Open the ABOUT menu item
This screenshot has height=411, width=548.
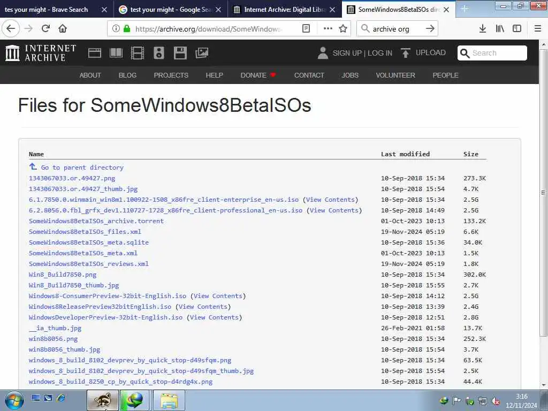(90, 75)
